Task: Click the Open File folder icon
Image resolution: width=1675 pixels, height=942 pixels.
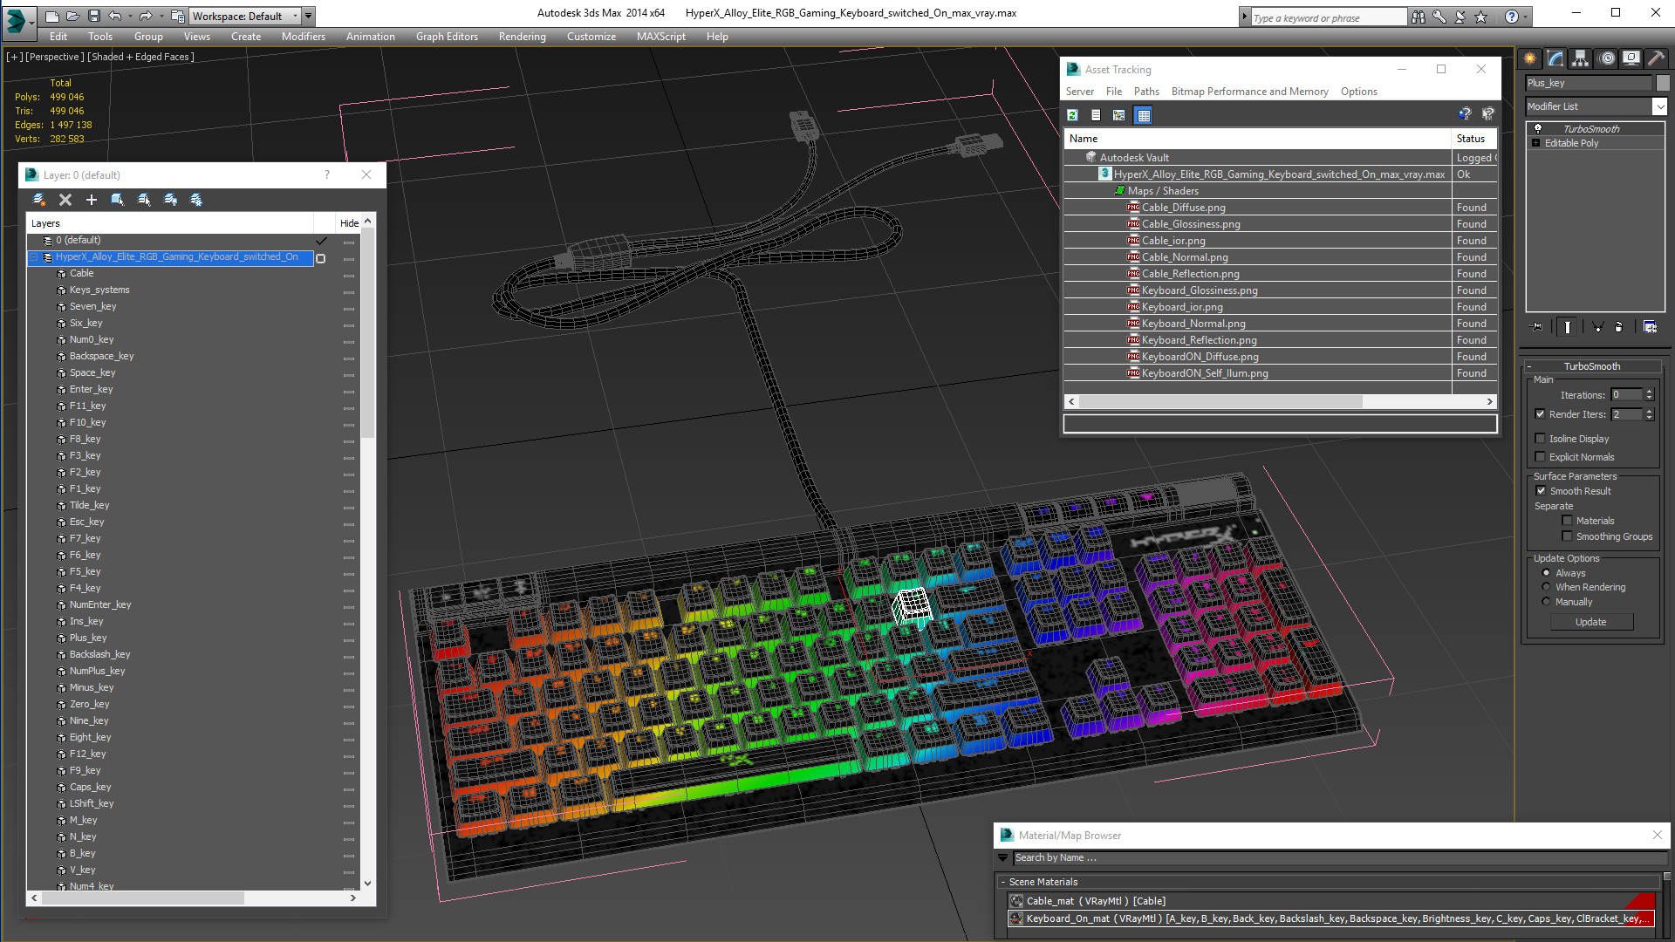Action: (73, 16)
